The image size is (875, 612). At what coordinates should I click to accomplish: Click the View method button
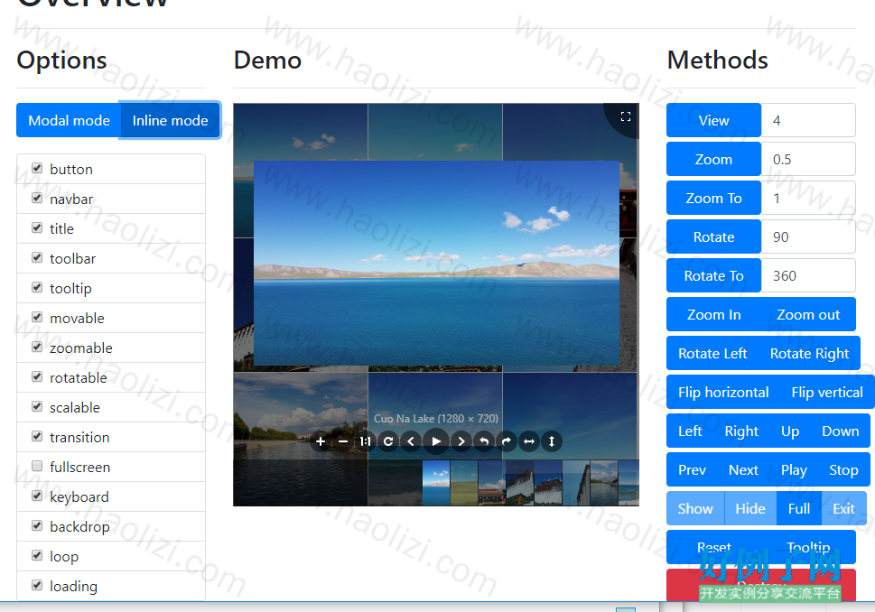pos(713,120)
